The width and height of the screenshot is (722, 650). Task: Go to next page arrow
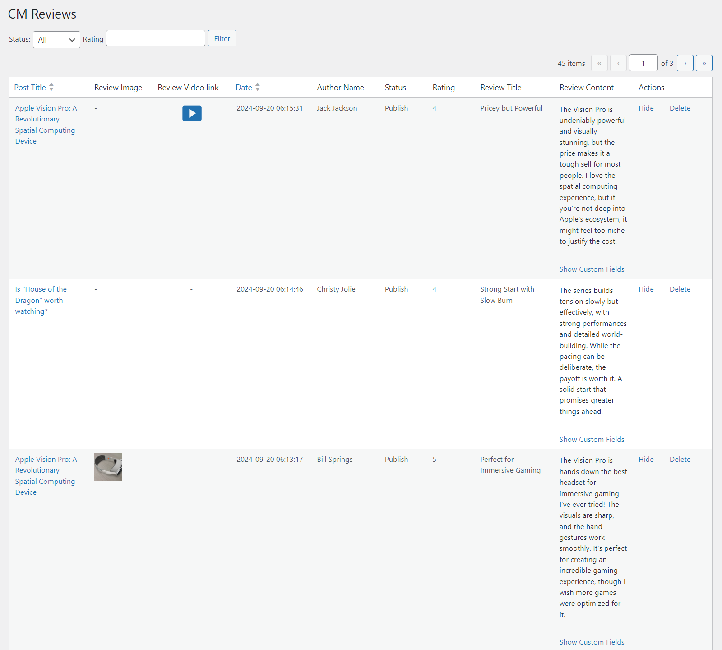click(685, 63)
